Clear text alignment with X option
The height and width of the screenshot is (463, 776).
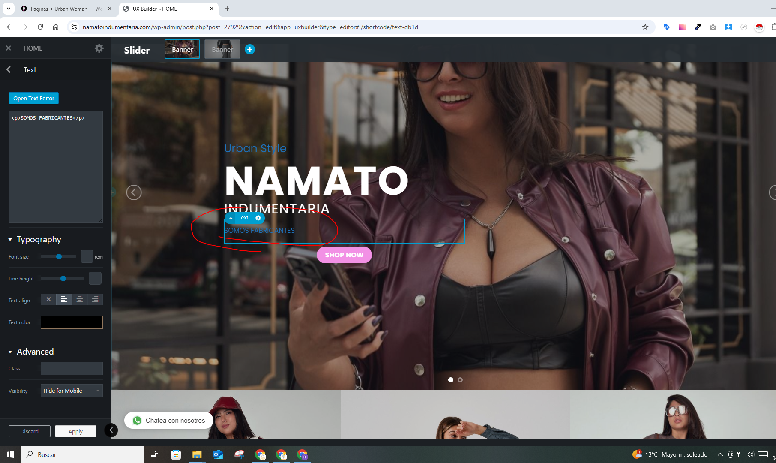48,299
